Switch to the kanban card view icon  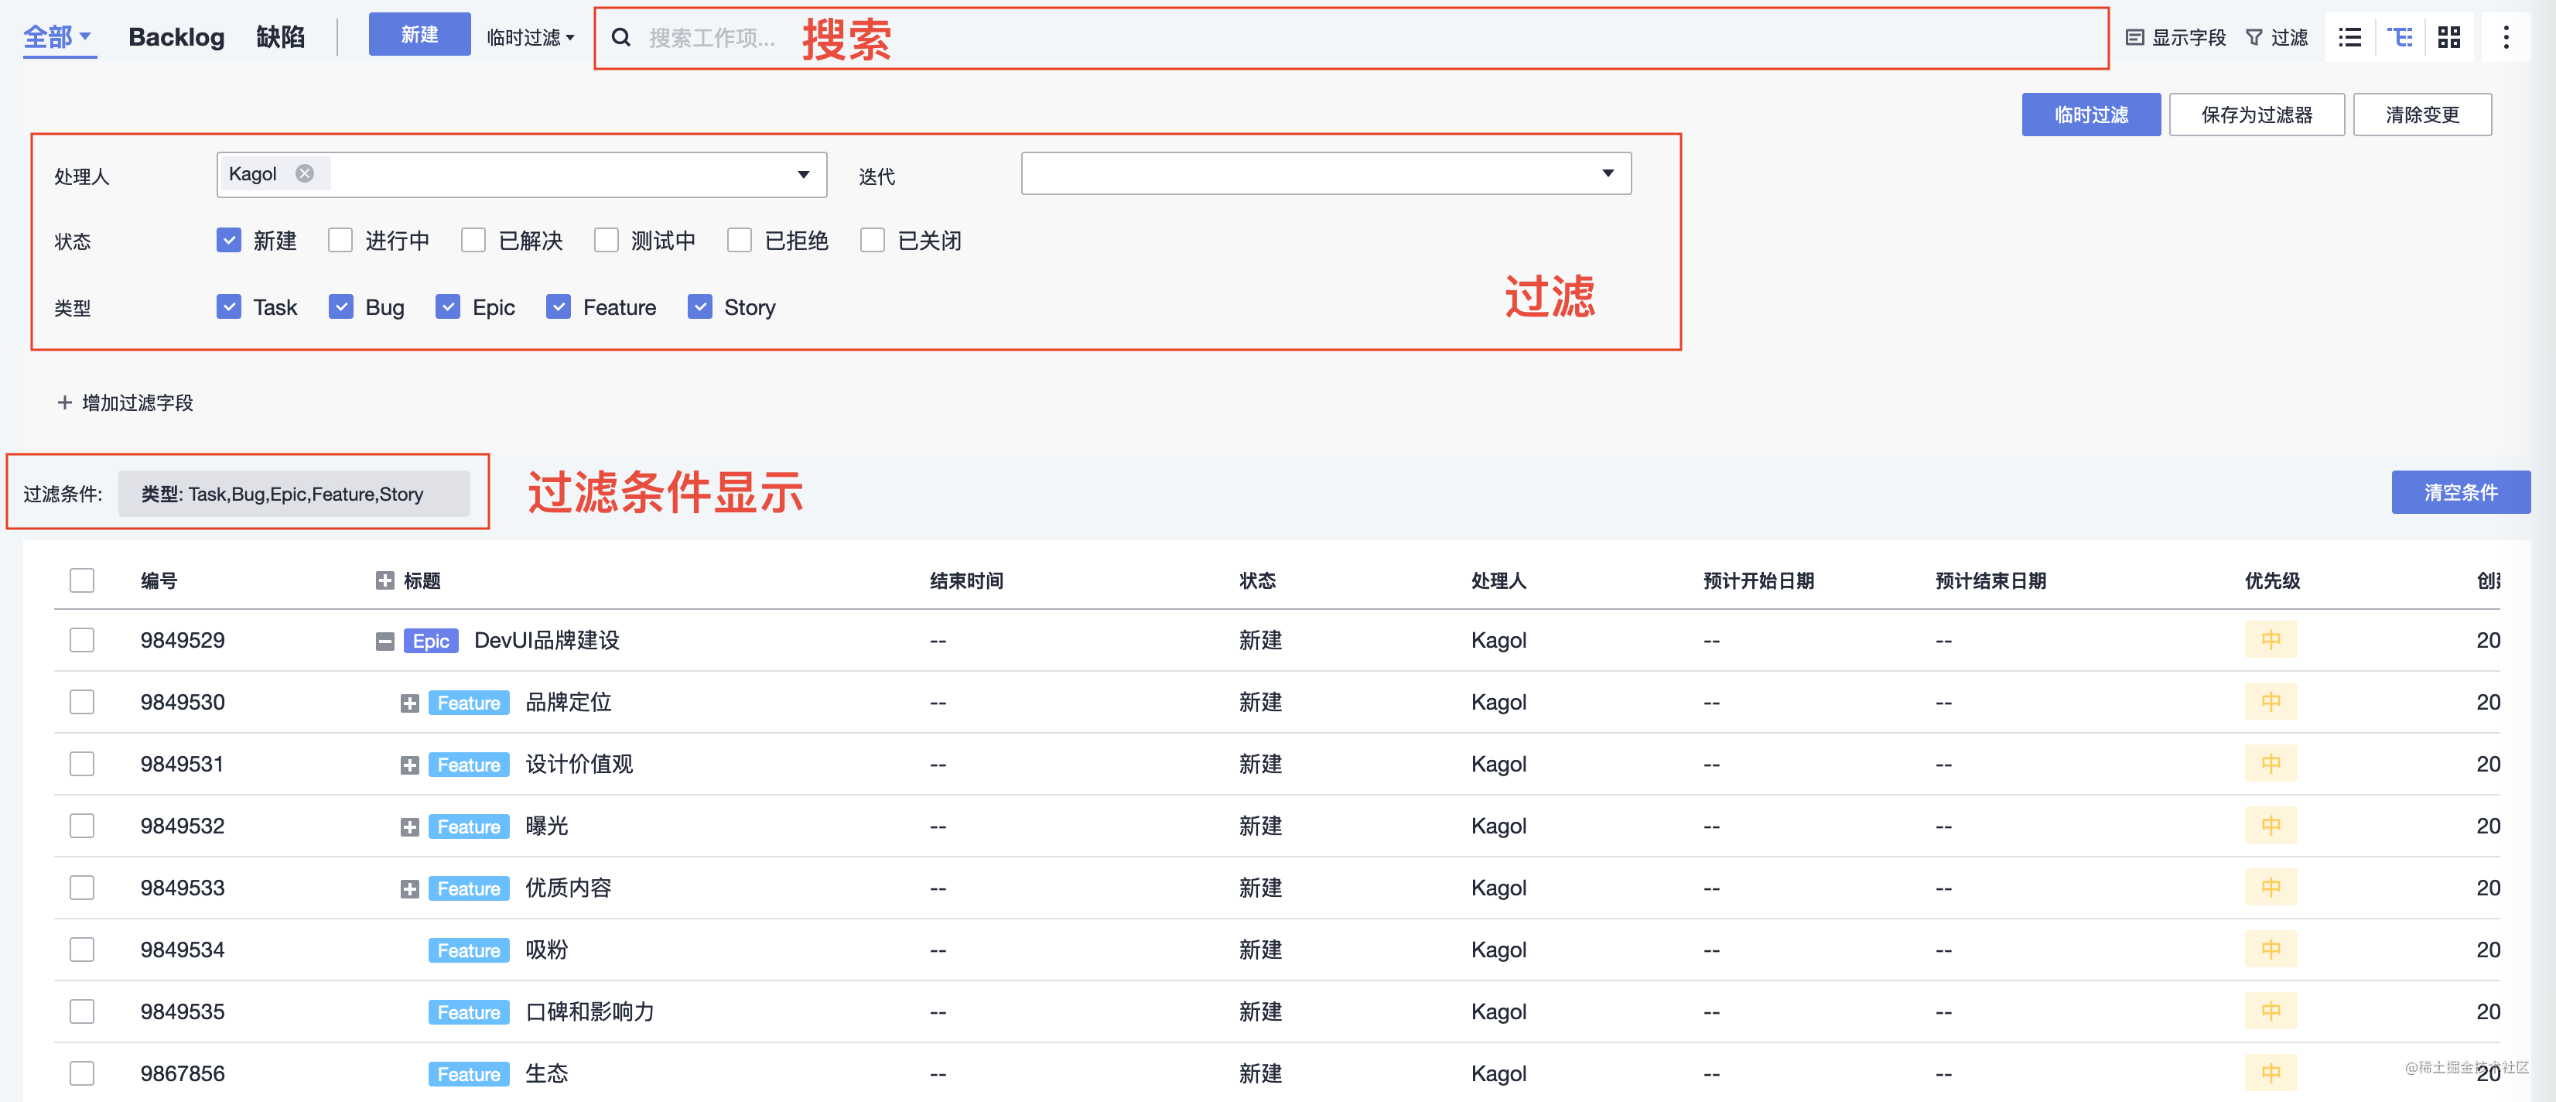tap(2448, 36)
